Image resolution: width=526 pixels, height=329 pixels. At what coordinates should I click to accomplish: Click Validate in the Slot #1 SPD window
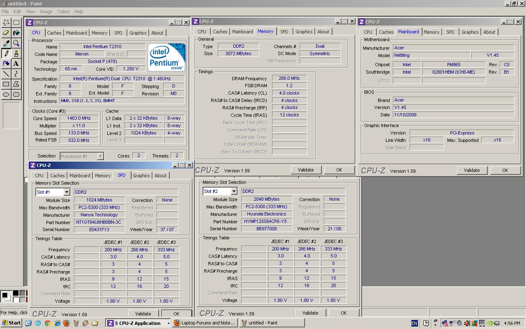point(143,314)
